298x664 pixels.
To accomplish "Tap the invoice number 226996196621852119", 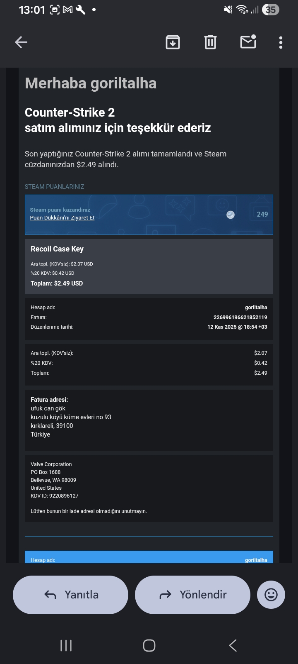I will (240, 317).
